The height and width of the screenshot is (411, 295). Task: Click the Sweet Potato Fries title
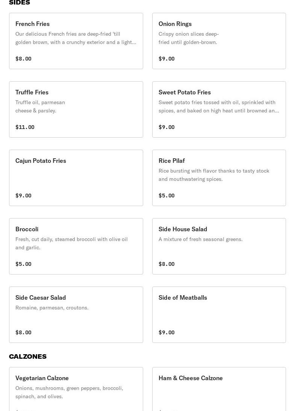click(x=185, y=92)
